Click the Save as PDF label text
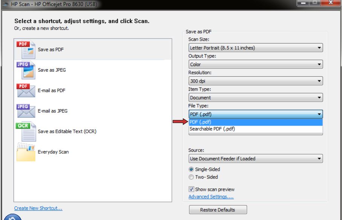 [51, 49]
